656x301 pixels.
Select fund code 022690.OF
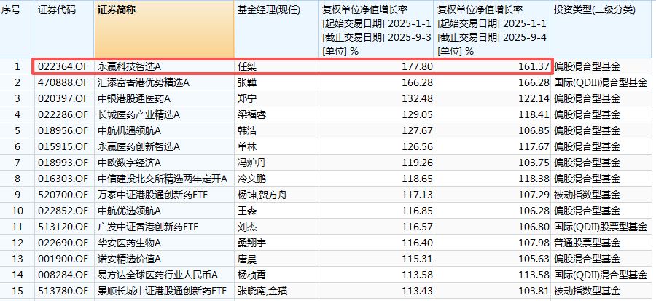[63, 243]
